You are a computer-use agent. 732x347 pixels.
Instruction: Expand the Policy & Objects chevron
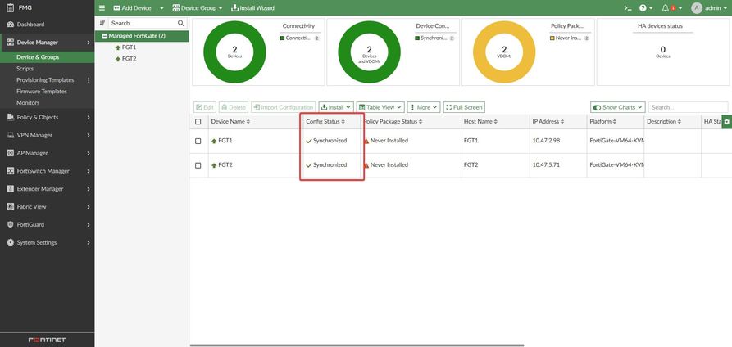[89, 118]
